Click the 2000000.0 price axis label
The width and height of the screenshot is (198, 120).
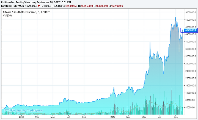point(191,78)
